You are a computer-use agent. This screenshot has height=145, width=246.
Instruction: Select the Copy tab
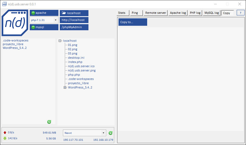227,13
